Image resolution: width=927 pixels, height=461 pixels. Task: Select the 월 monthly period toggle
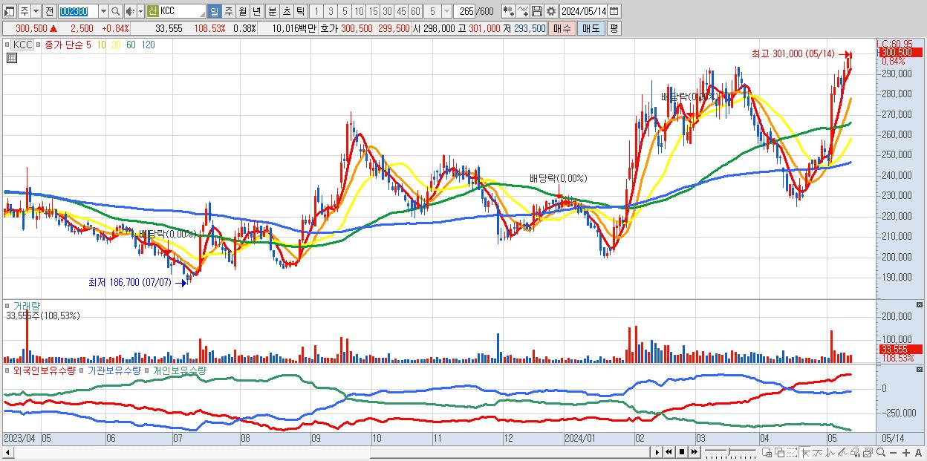click(x=242, y=11)
